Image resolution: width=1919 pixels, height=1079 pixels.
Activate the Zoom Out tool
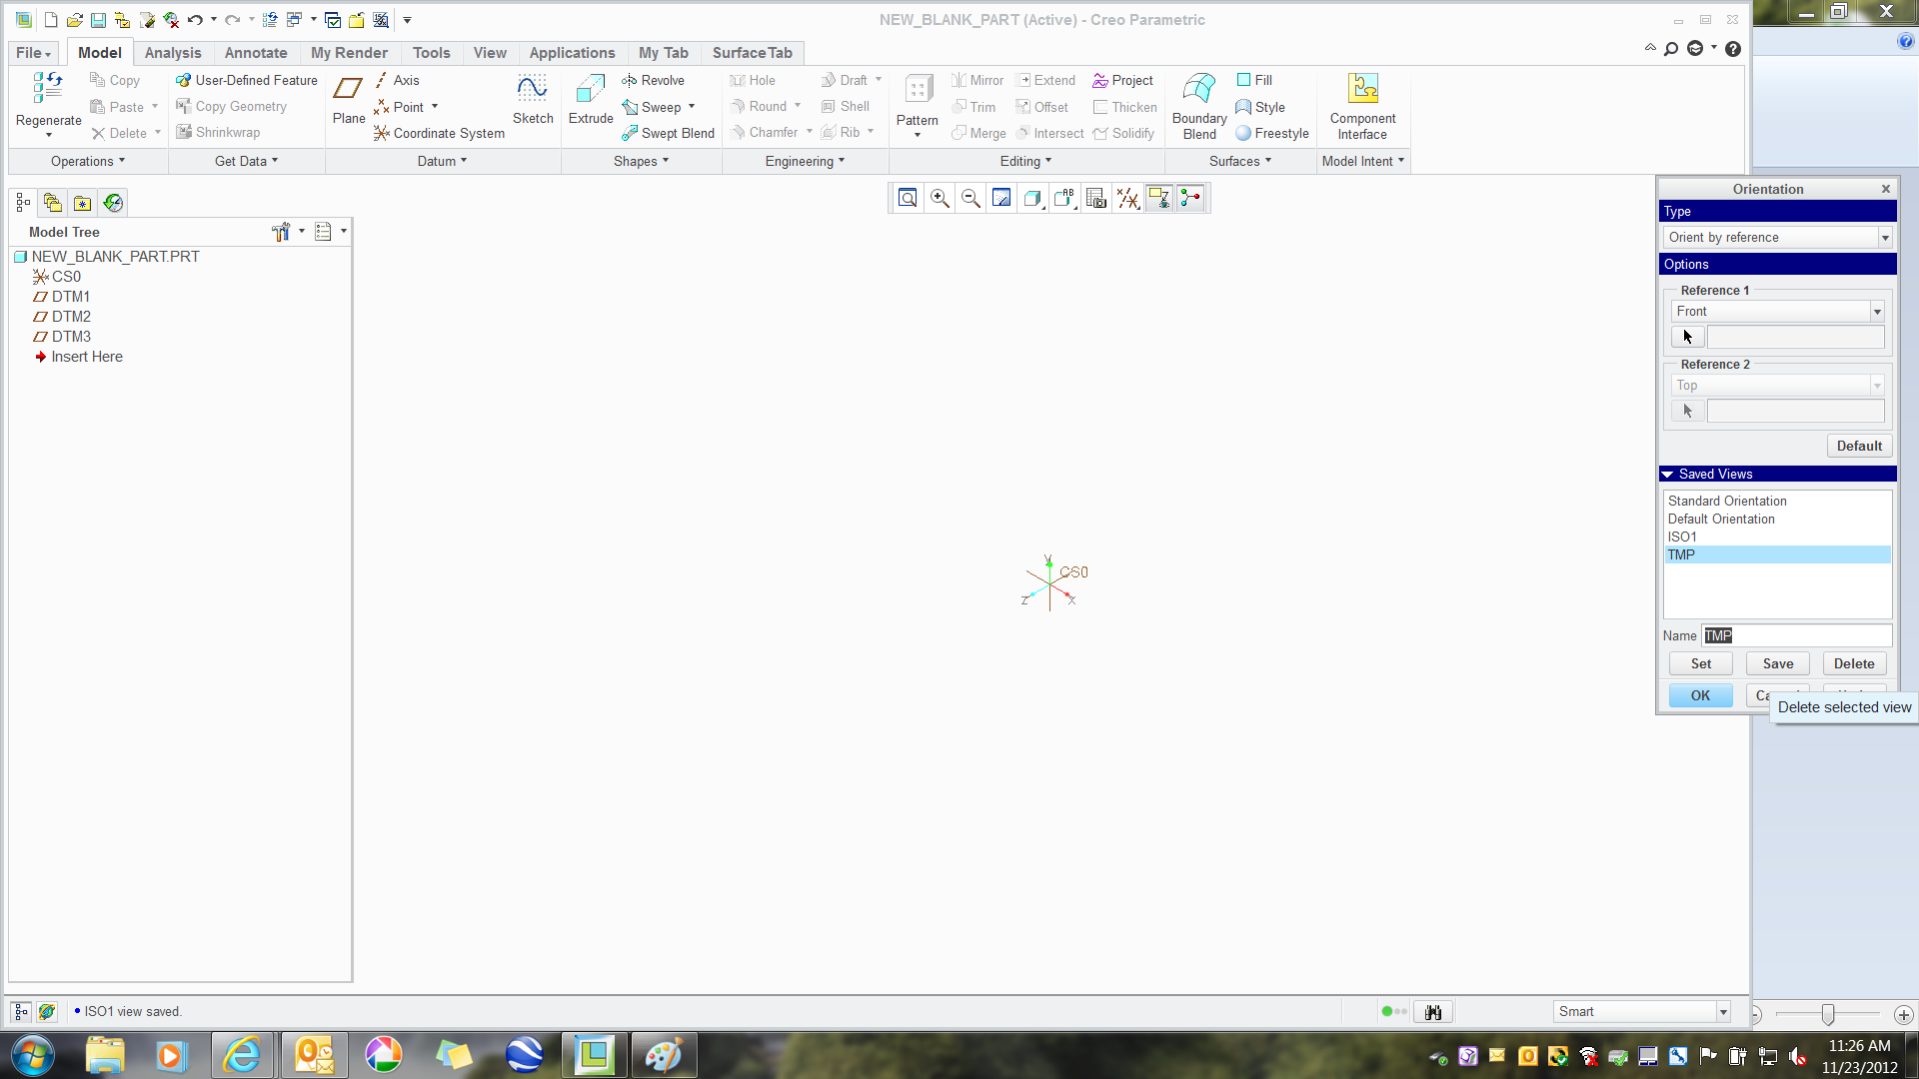pos(970,198)
